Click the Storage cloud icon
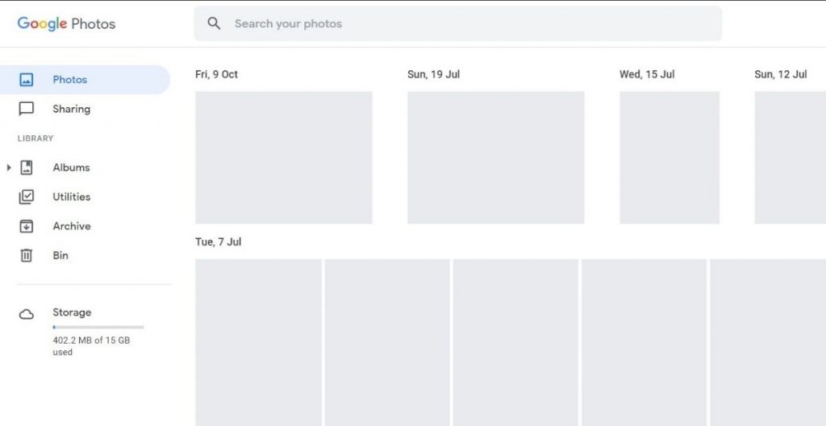826x426 pixels. (x=27, y=314)
